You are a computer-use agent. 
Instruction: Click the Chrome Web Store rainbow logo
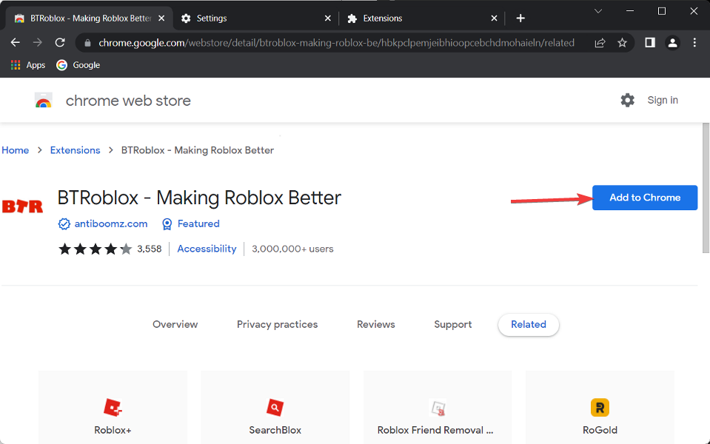(44, 101)
